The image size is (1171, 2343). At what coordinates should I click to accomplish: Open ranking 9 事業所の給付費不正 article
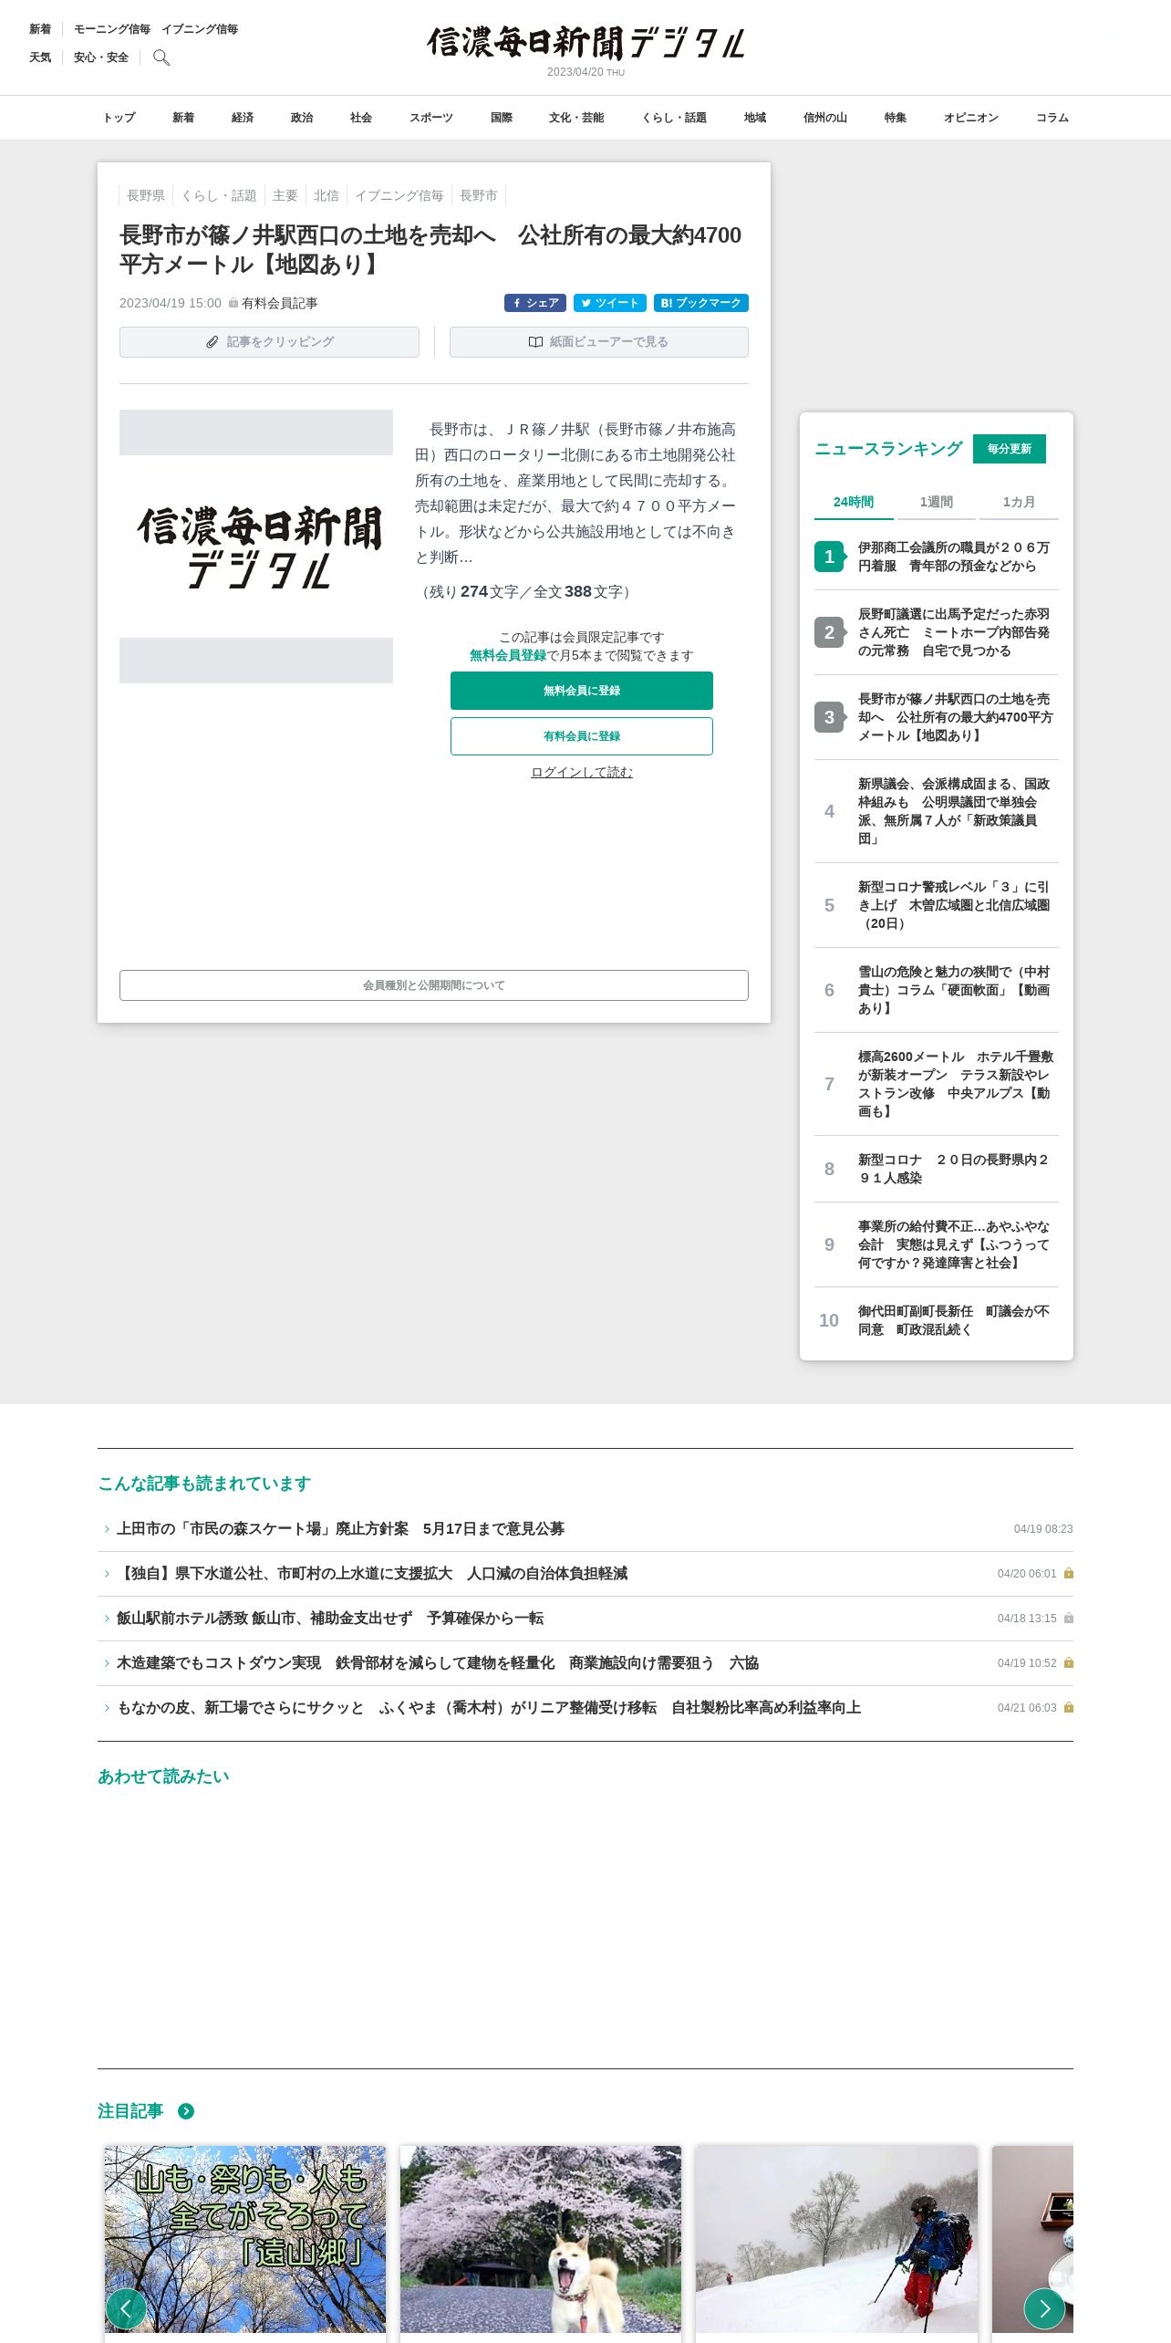[937, 1244]
